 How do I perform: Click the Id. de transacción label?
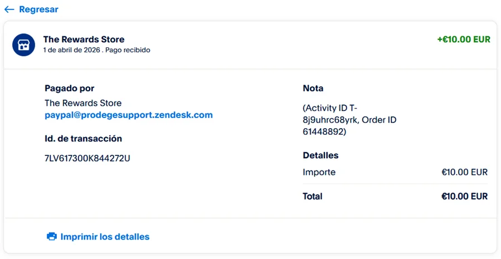point(83,139)
